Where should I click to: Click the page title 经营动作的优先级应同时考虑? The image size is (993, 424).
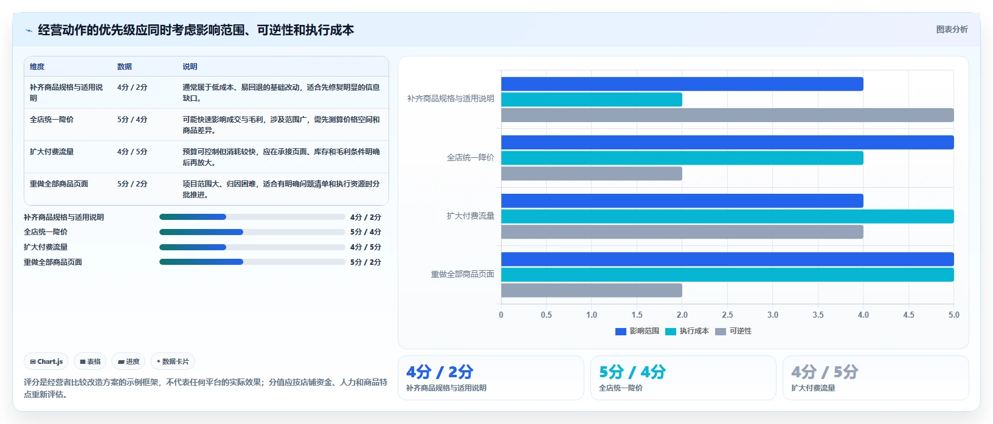(196, 30)
